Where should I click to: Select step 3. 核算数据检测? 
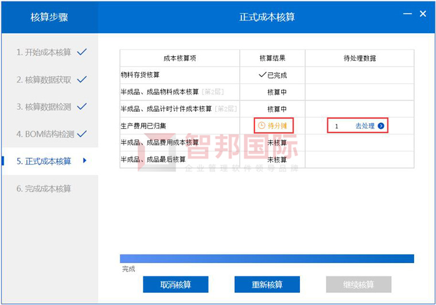[x=50, y=107]
